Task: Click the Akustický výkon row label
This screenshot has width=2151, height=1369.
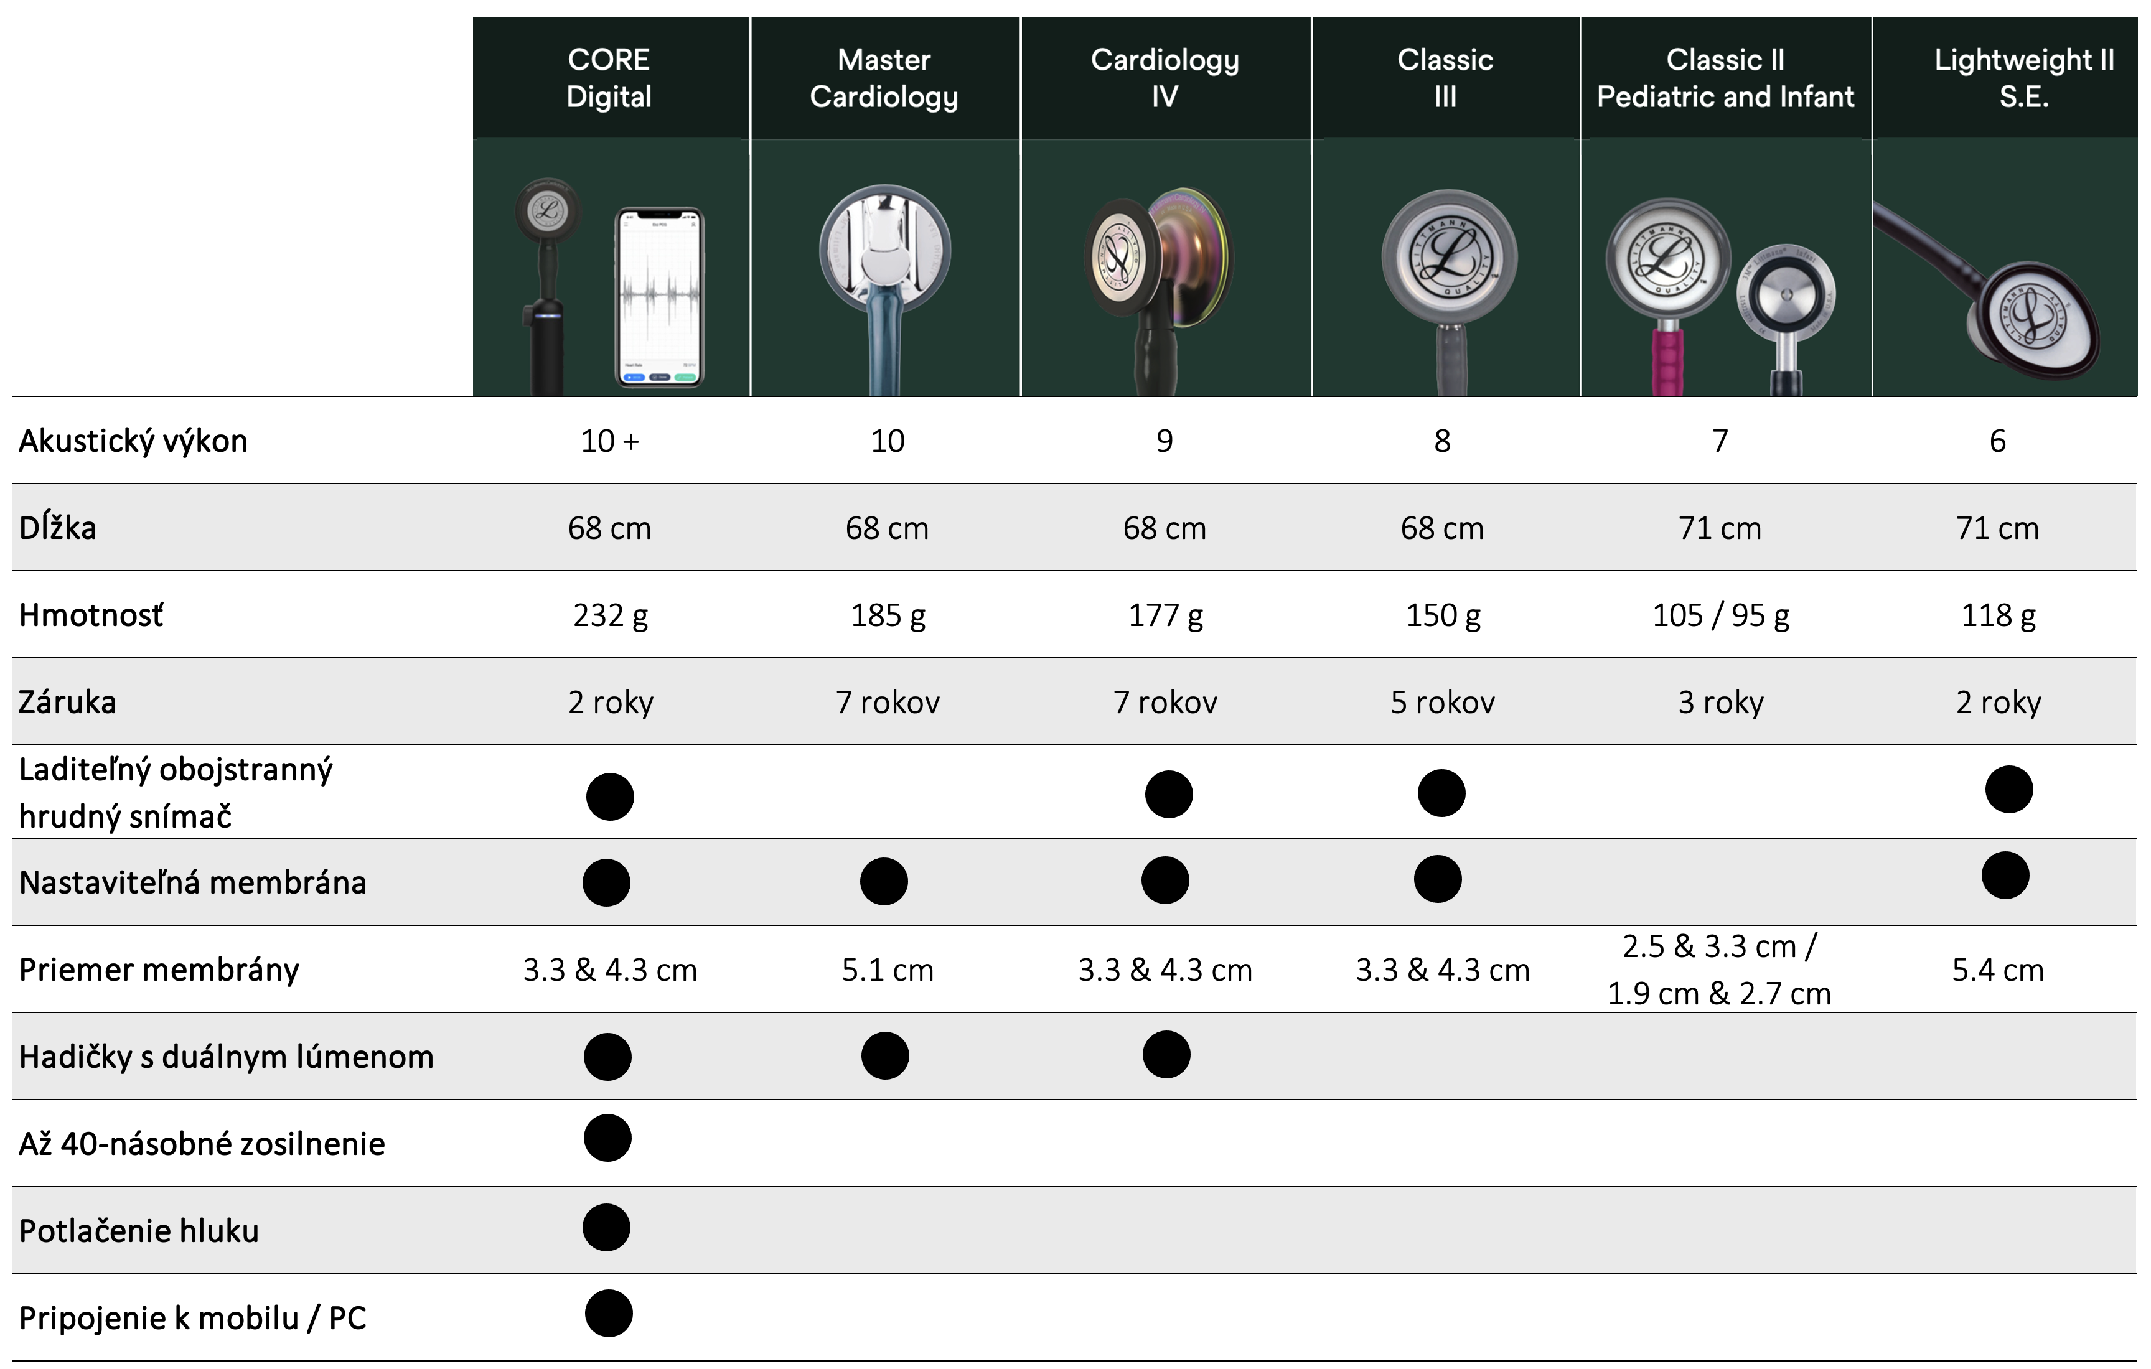Action: pyautogui.click(x=133, y=441)
